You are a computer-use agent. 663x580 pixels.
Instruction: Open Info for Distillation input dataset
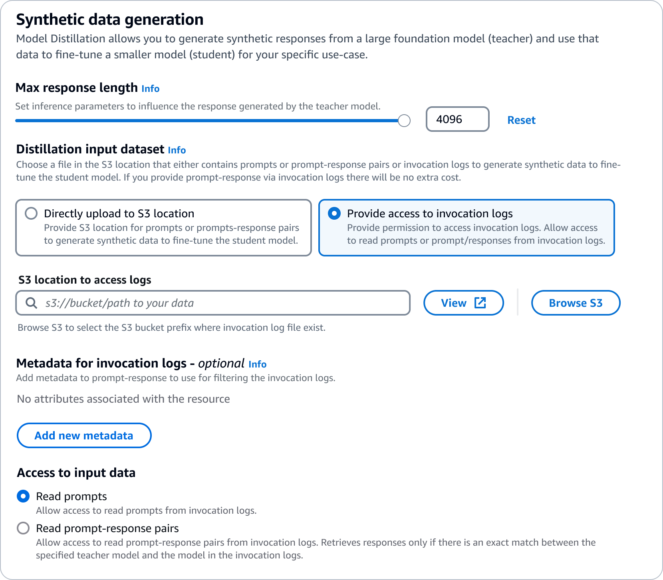(x=177, y=150)
